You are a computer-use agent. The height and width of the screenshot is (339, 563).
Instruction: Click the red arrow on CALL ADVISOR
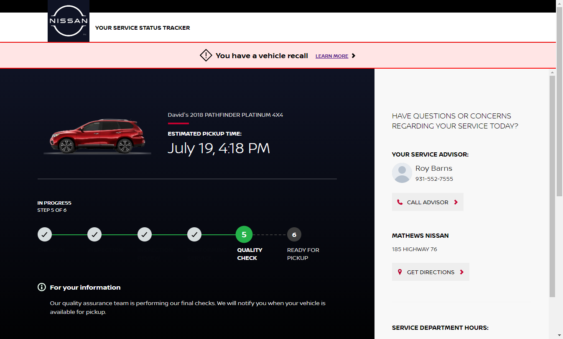pyautogui.click(x=456, y=202)
